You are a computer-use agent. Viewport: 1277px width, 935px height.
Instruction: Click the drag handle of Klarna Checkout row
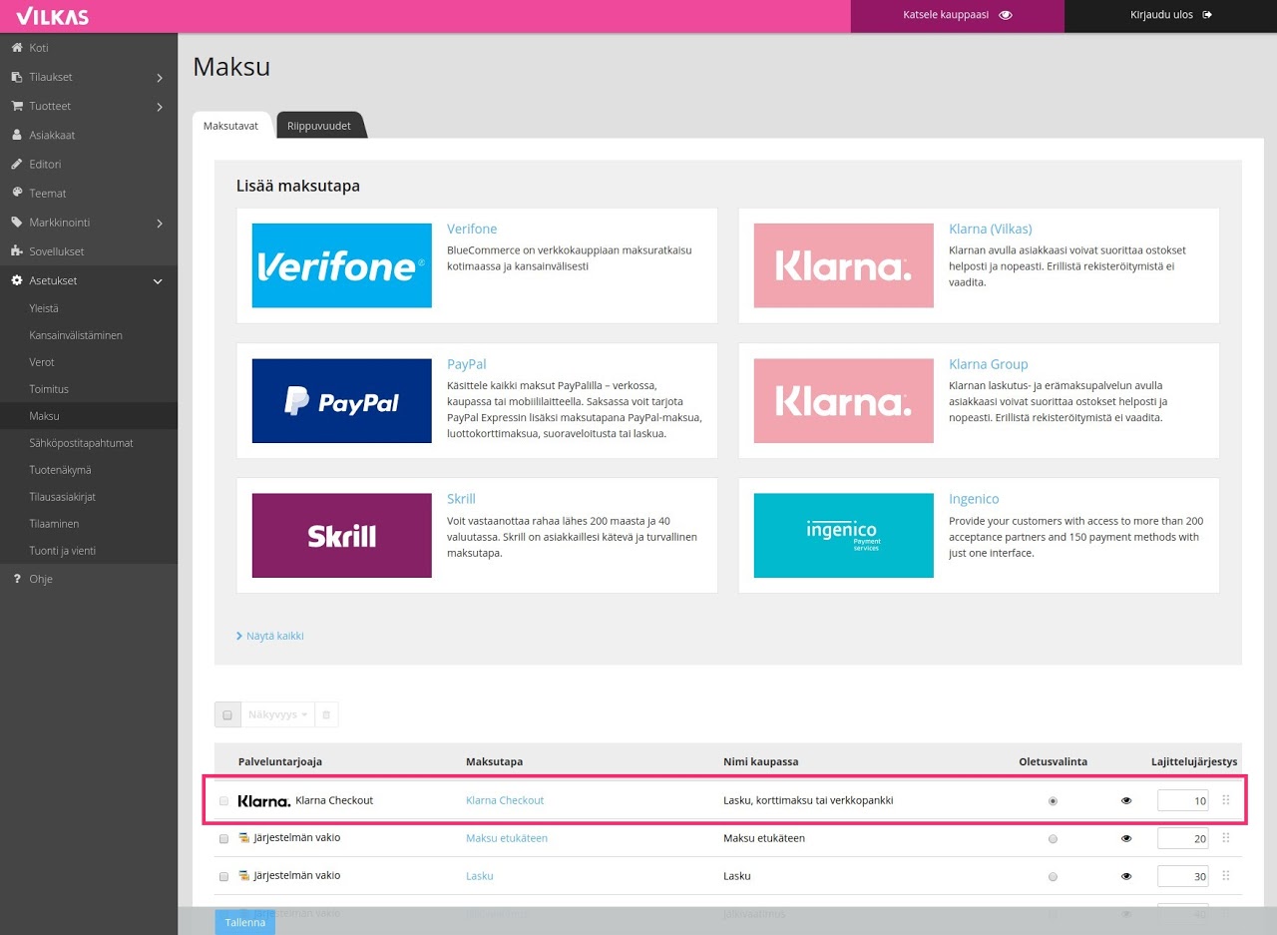coord(1226,800)
